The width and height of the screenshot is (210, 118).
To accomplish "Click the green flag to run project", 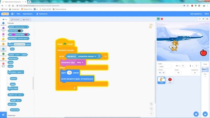I will (158, 19).
